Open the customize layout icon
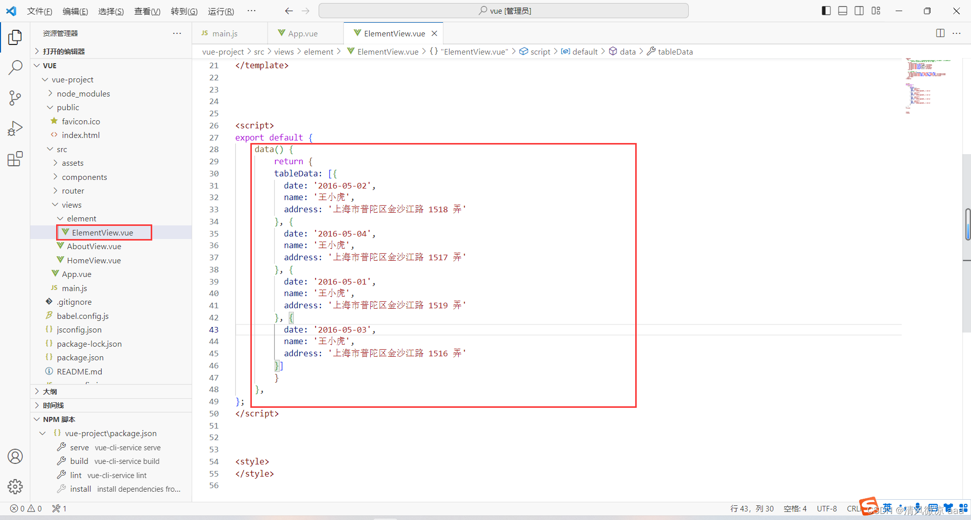 [x=876, y=11]
